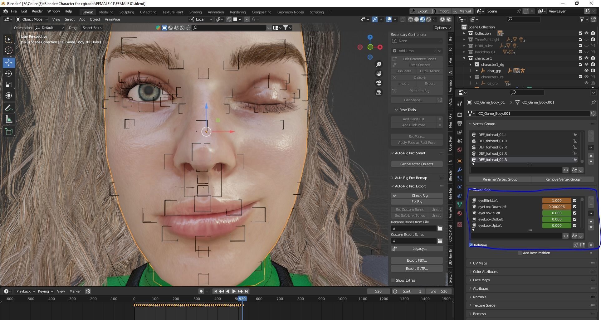The image size is (601, 320).
Task: Open Render properties tab icon
Action: point(459,115)
